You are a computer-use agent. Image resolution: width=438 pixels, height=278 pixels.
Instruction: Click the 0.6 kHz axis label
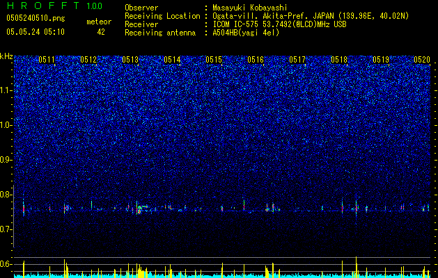[x=6, y=264]
